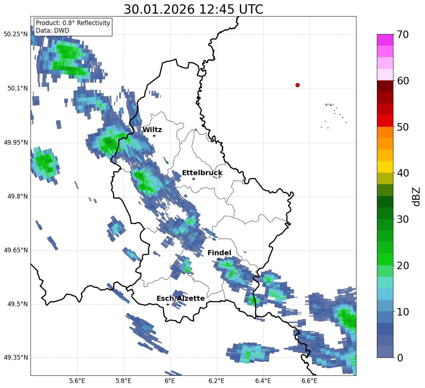Screen dimensions: 425x388
Task: Click the Findel location label
Action: tap(219, 253)
